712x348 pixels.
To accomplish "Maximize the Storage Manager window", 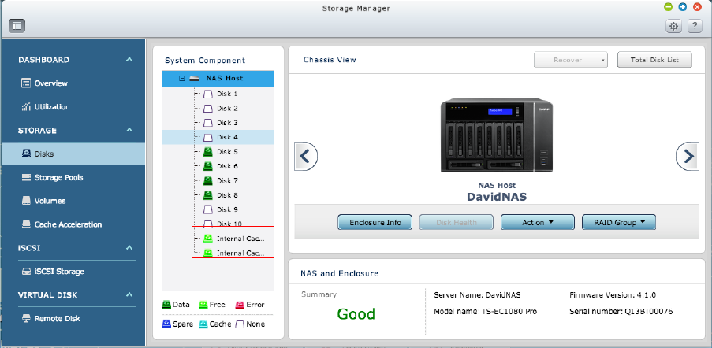I will coord(683,7).
